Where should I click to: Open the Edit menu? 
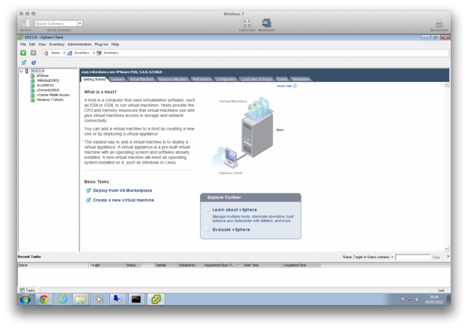(32, 44)
